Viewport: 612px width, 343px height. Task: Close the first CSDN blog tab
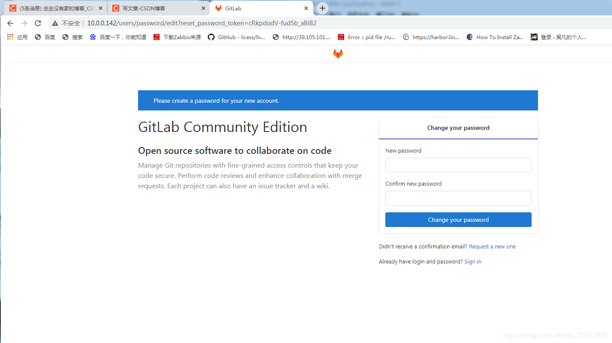pyautogui.click(x=101, y=8)
